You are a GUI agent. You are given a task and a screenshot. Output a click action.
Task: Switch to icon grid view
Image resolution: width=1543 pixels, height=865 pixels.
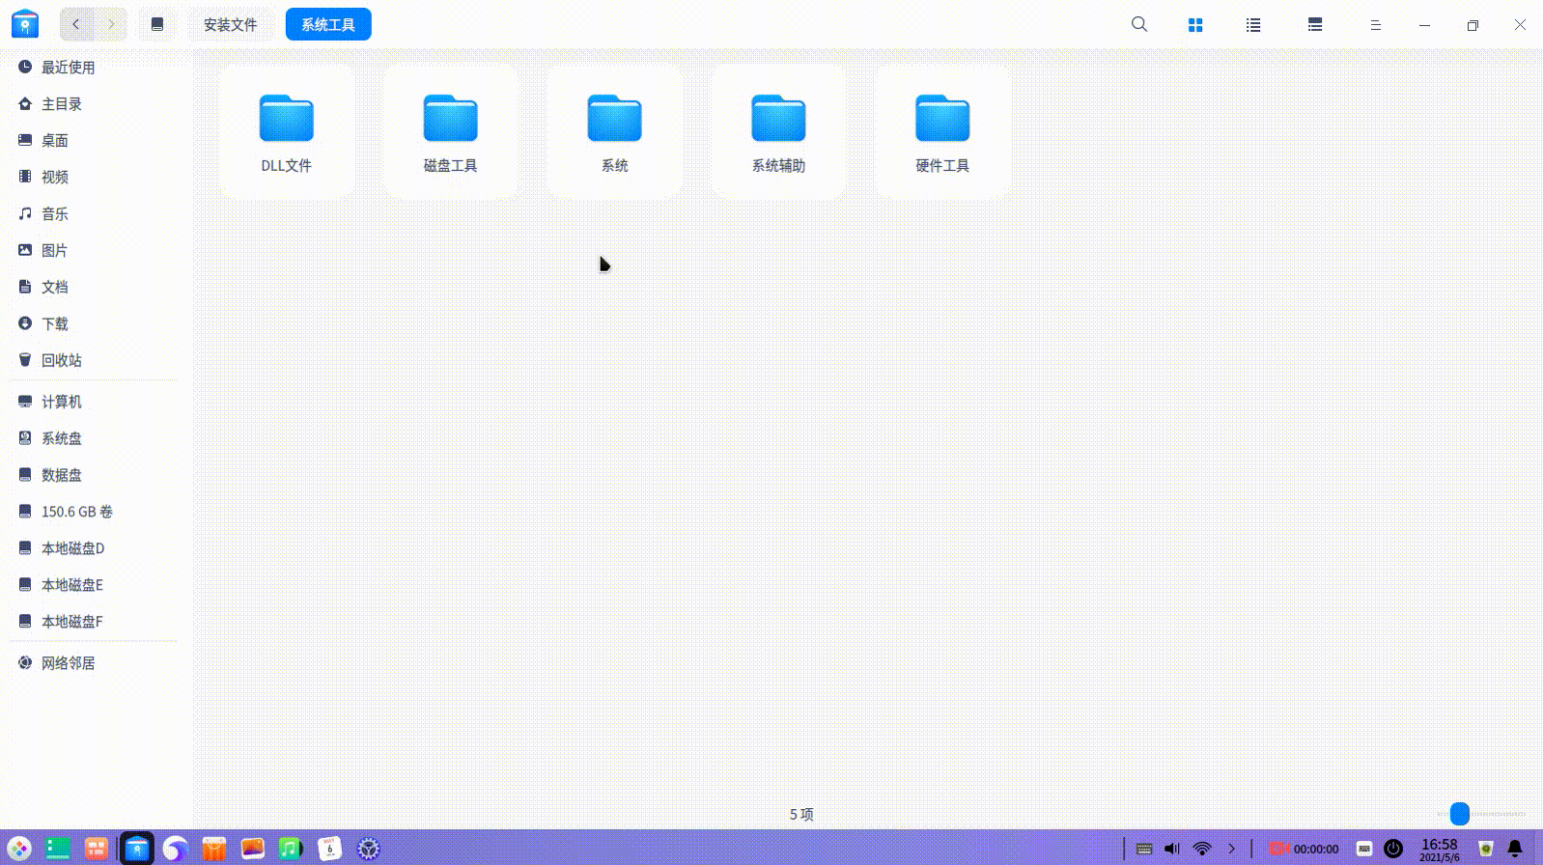pos(1195,25)
